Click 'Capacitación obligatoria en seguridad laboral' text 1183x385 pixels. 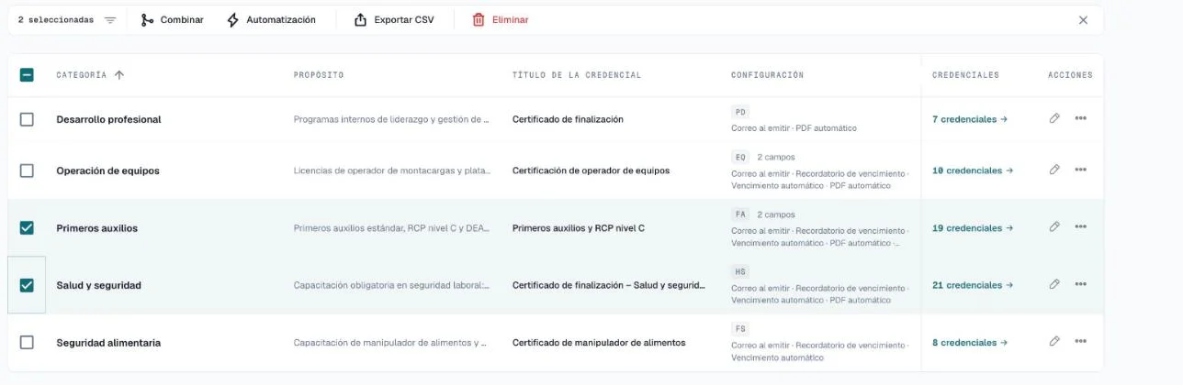tap(392, 285)
